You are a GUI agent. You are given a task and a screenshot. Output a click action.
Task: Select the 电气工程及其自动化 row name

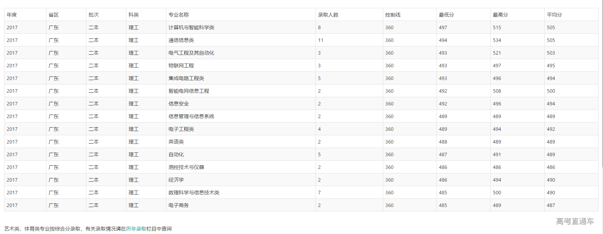point(191,53)
